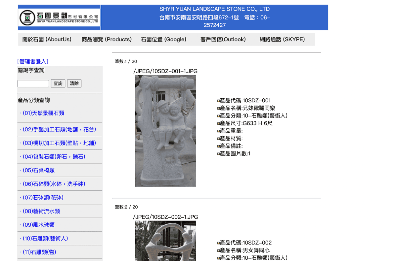Click the 關鍵字查詢 heading
Image resolution: width=397 pixels, height=261 pixels.
pos(31,70)
